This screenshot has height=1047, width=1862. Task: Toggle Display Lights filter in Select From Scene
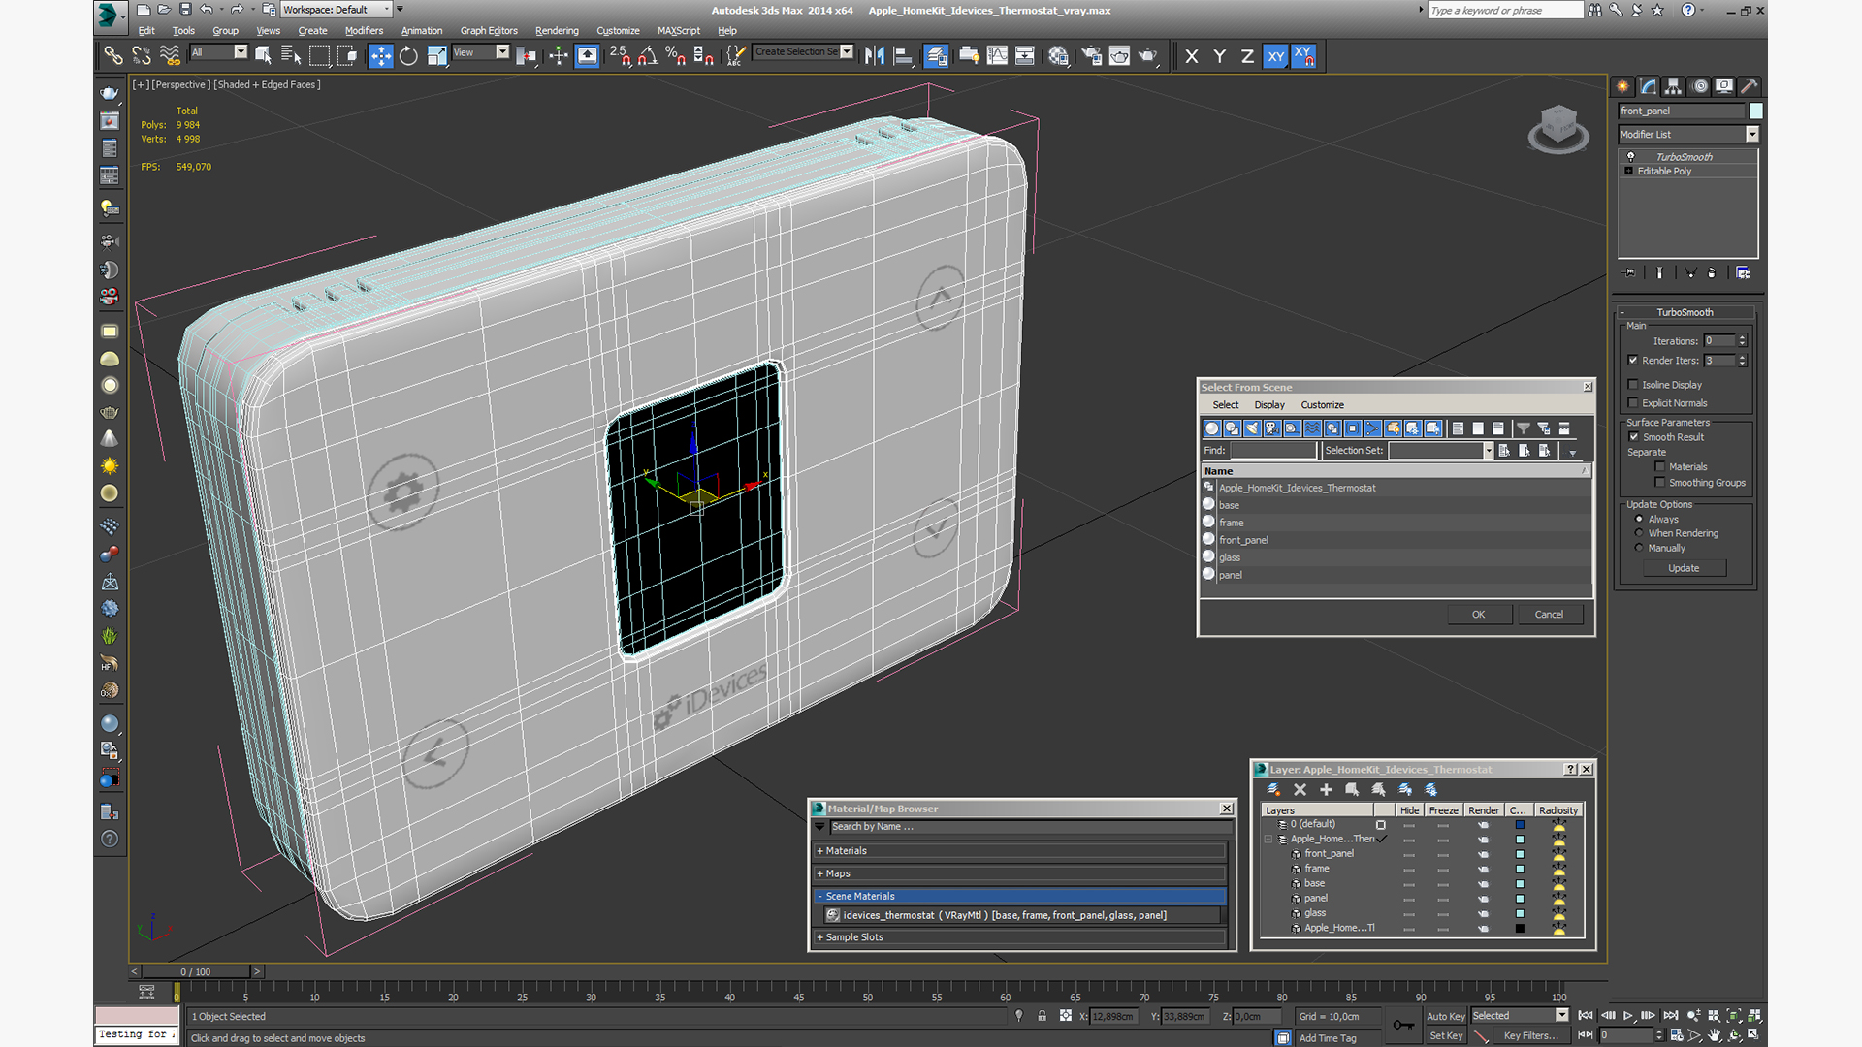coord(1252,428)
